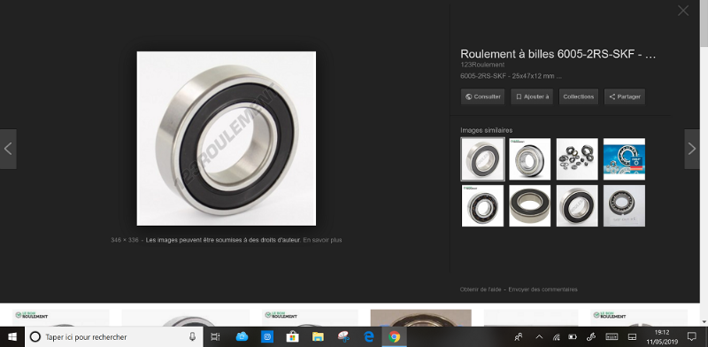
Task: Click Obtenir de l'aide link
Action: [481, 289]
